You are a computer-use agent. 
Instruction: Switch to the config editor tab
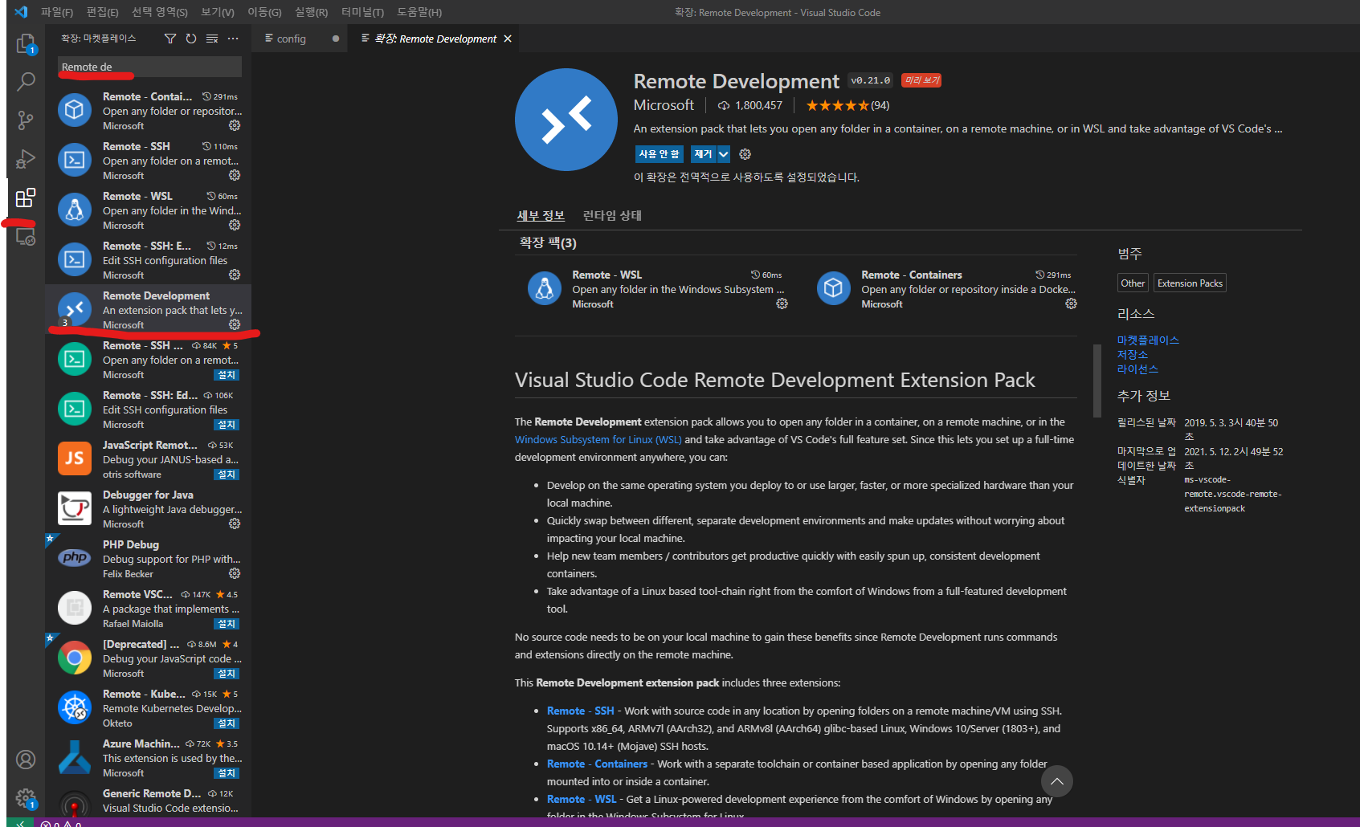pos(300,39)
